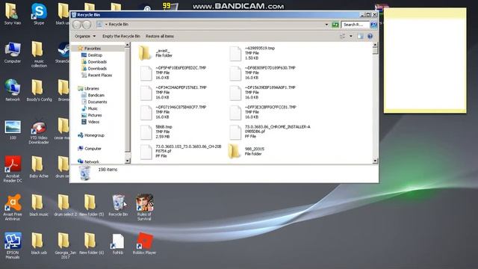
Task: Open the Organize dropdown menu
Action: (85, 37)
